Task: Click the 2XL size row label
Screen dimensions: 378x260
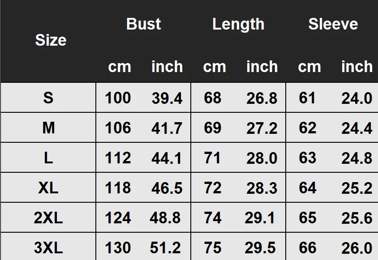Action: point(48,217)
